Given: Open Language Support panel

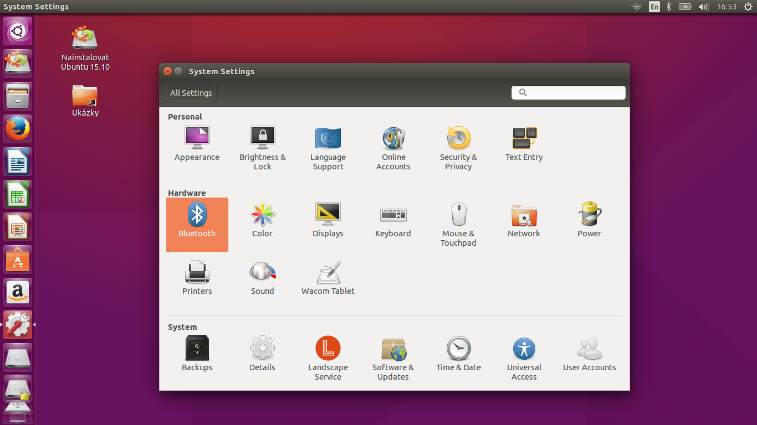Looking at the screenshot, I should click(x=328, y=148).
